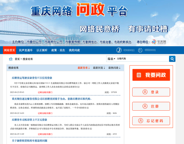Open 以正视听 nav item

(x=42, y=50)
